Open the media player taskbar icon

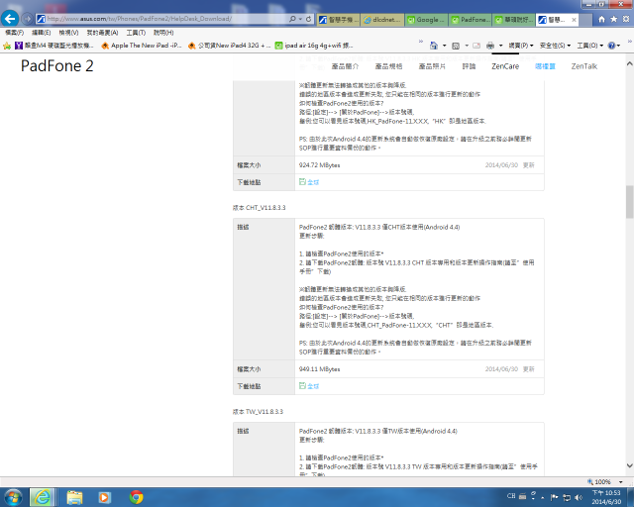click(104, 497)
